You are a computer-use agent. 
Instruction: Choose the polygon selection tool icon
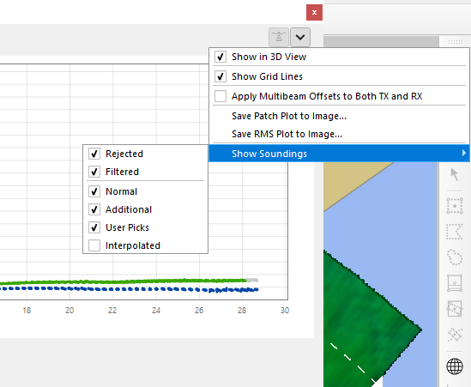[x=455, y=232]
